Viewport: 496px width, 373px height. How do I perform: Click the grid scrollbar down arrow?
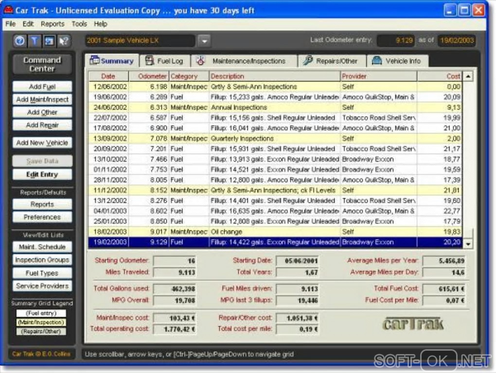[468, 243]
